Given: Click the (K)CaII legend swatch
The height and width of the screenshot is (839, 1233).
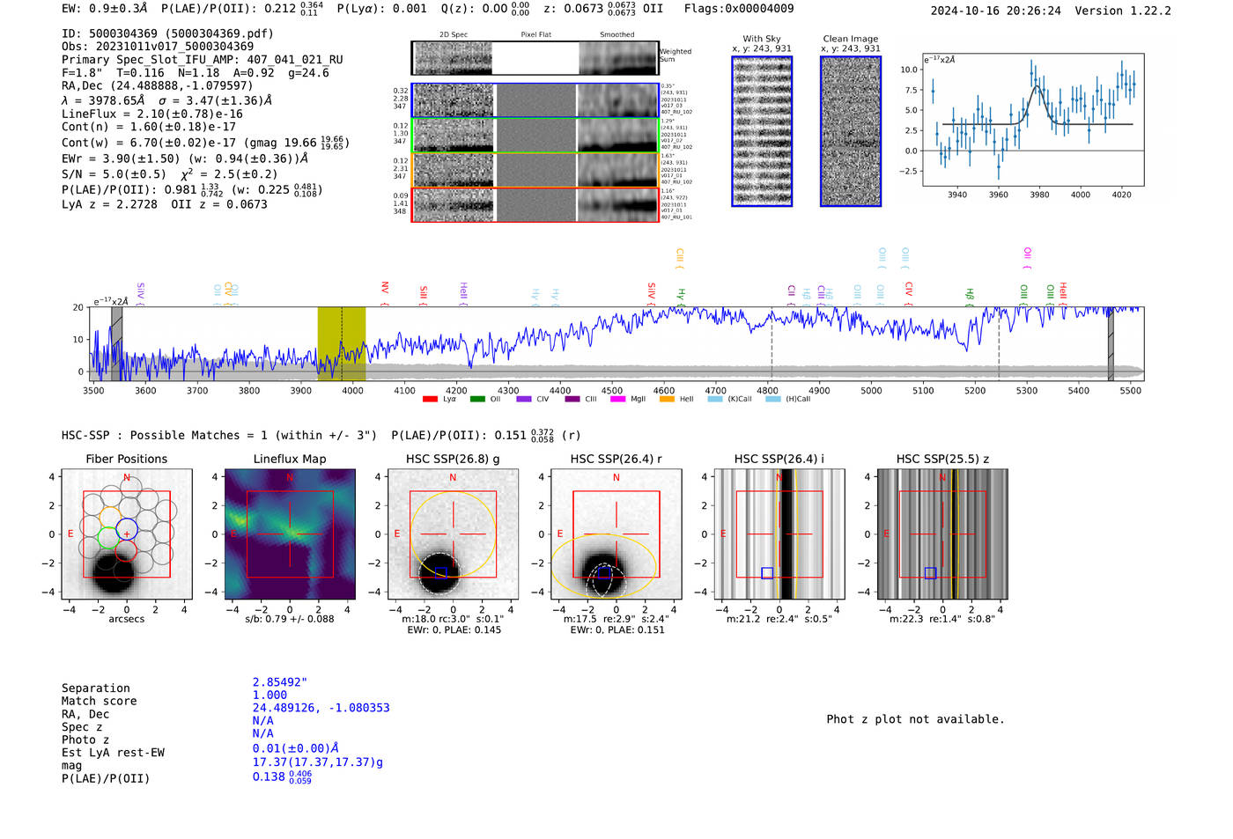Looking at the screenshot, I should tap(715, 399).
